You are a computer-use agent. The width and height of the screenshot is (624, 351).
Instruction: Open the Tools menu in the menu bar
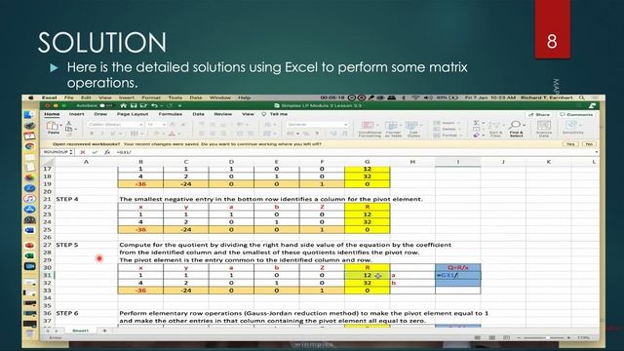pos(175,97)
